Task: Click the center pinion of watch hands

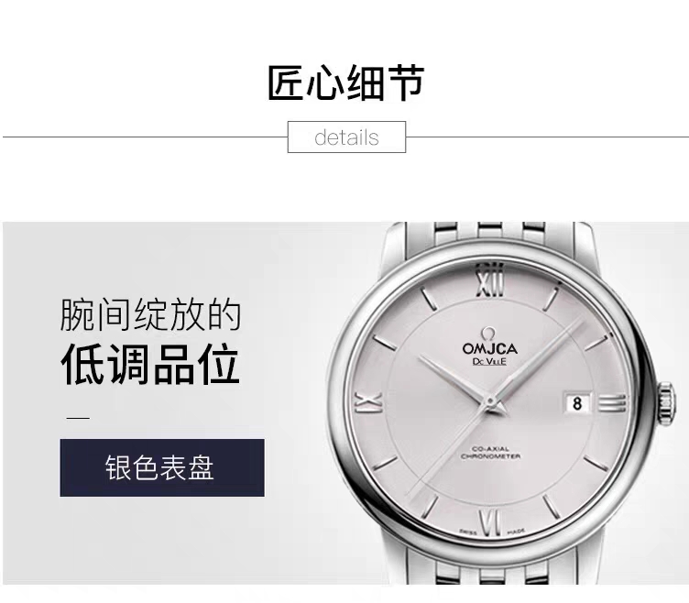Action: [490, 401]
